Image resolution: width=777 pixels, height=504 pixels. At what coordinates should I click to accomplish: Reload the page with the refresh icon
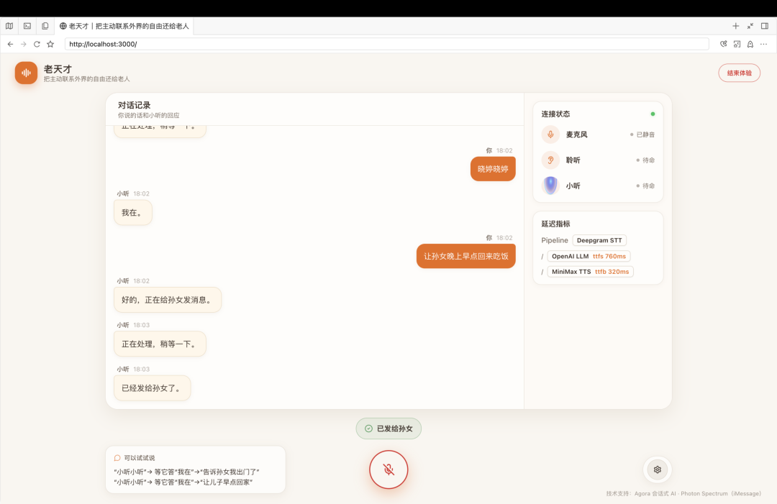37,44
